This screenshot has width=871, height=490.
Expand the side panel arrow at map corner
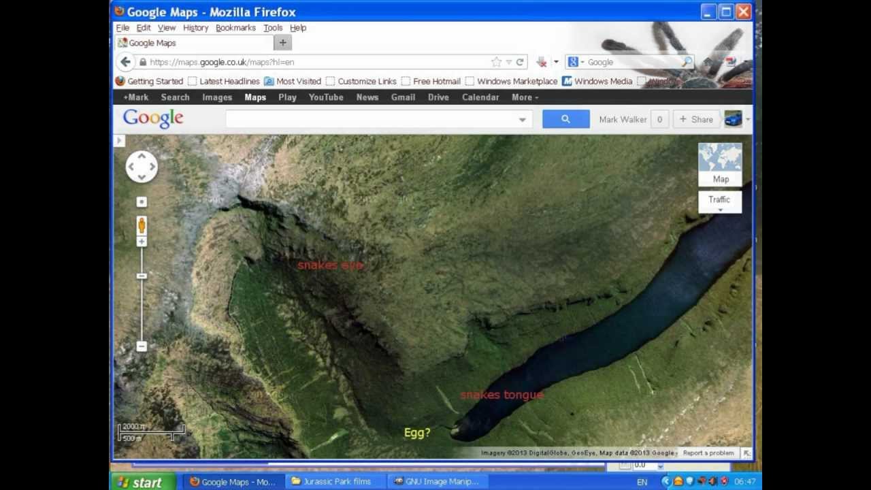119,141
